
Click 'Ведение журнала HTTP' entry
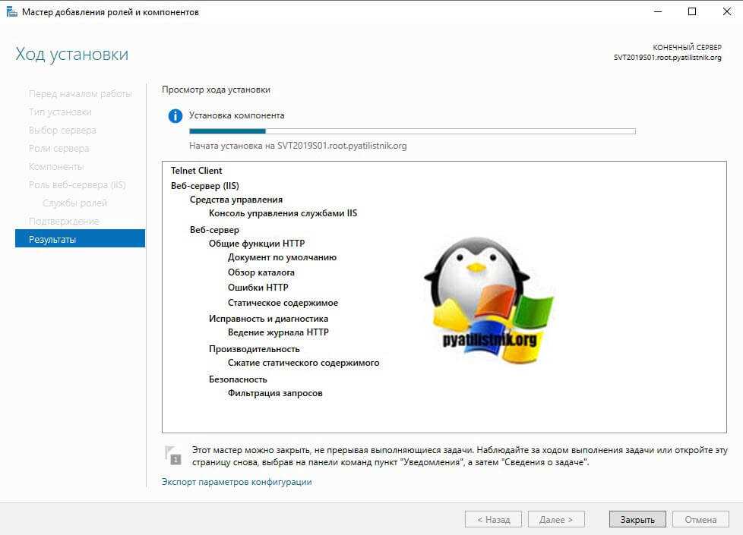coord(278,332)
